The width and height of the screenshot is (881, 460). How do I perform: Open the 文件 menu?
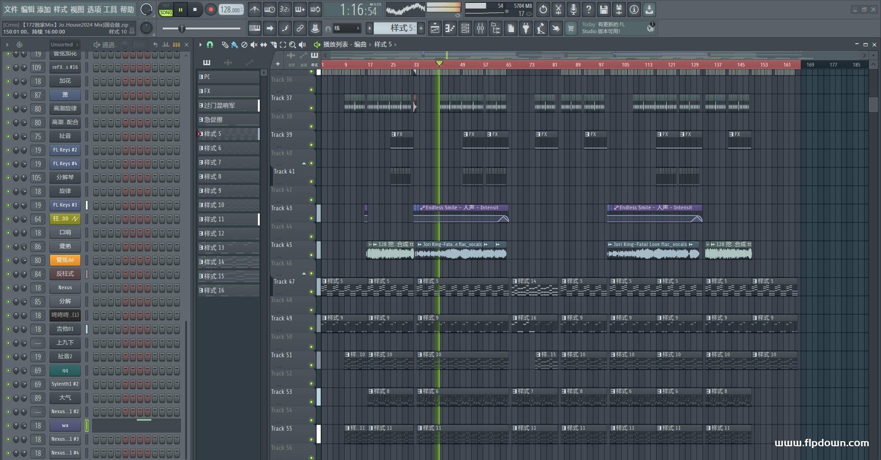[11, 9]
